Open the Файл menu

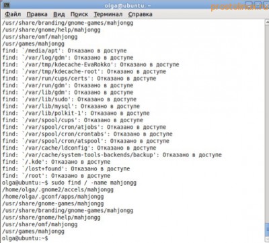pyautogui.click(x=13, y=14)
